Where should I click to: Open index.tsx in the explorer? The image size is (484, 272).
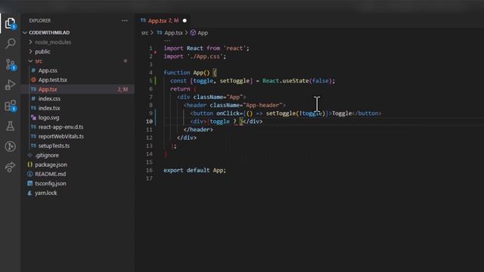49,108
